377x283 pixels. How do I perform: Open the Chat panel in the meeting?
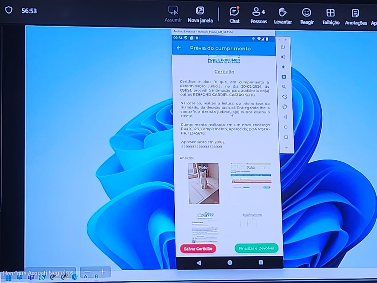234,15
